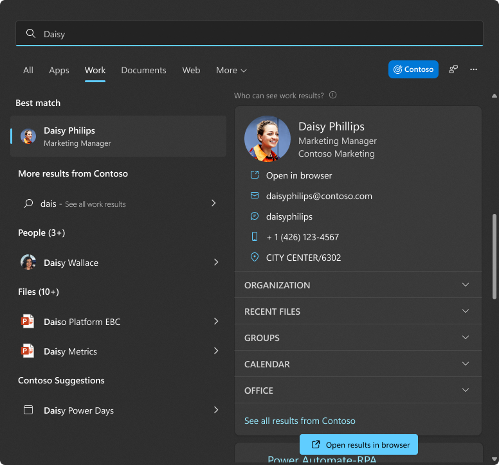Click the open-in-browser icon in profile card
Viewport: 499px width, 465px height.
[x=255, y=175]
